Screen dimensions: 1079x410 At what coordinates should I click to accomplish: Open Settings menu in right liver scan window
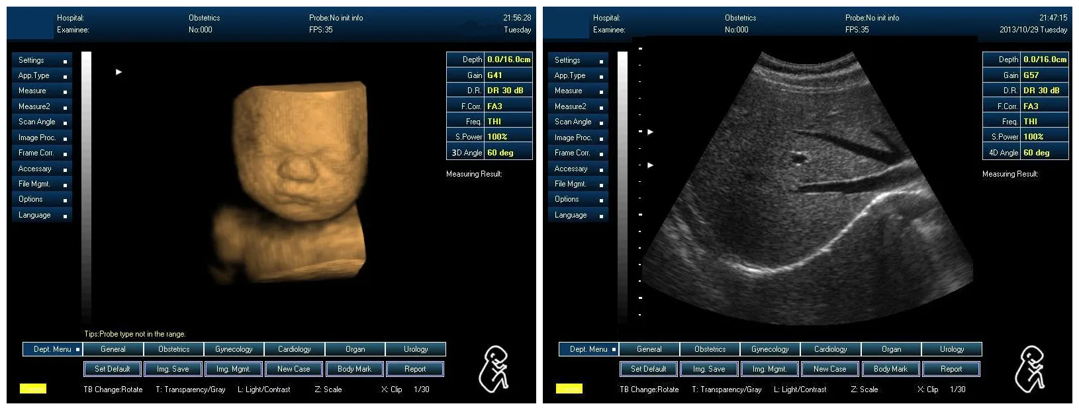[578, 60]
